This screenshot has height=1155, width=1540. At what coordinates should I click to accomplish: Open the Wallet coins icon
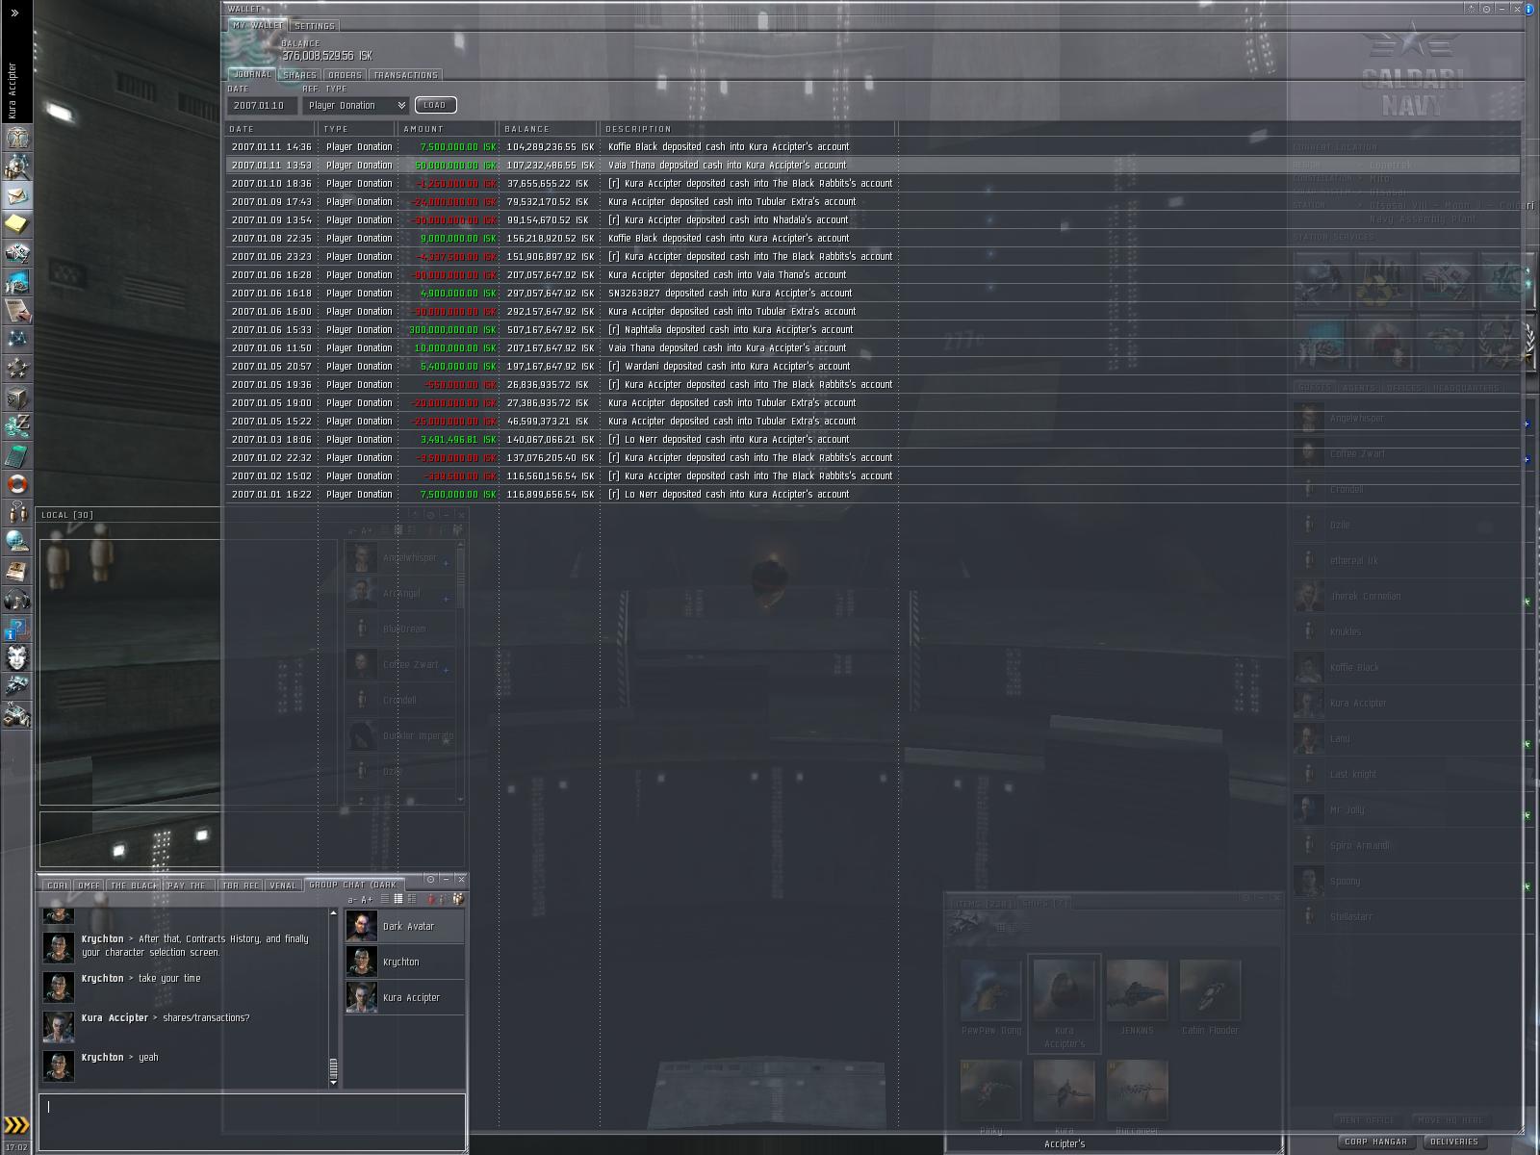(x=16, y=425)
